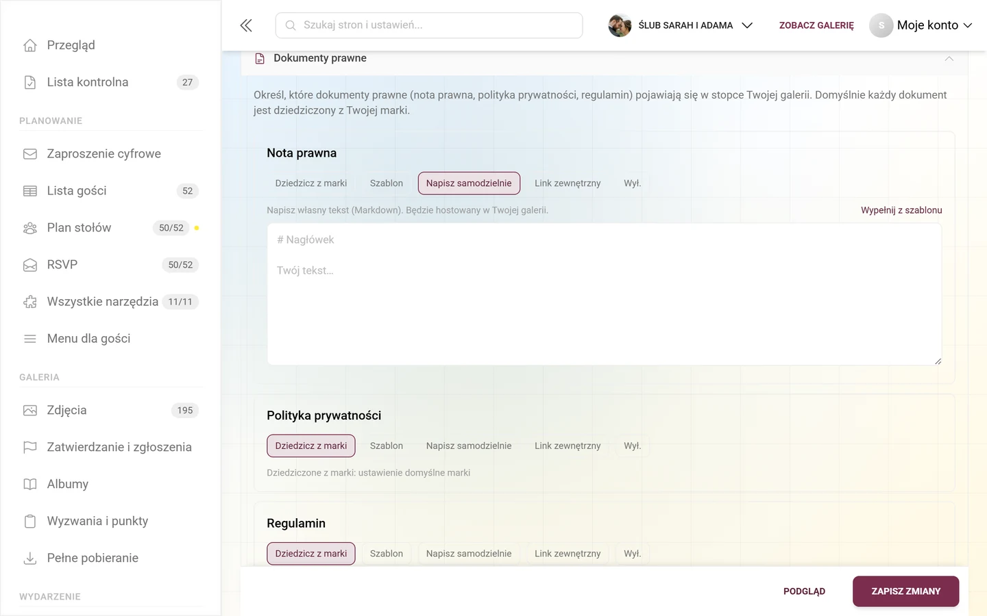The width and height of the screenshot is (987, 616).
Task: Open the Moje konto dropdown
Action: click(x=921, y=25)
